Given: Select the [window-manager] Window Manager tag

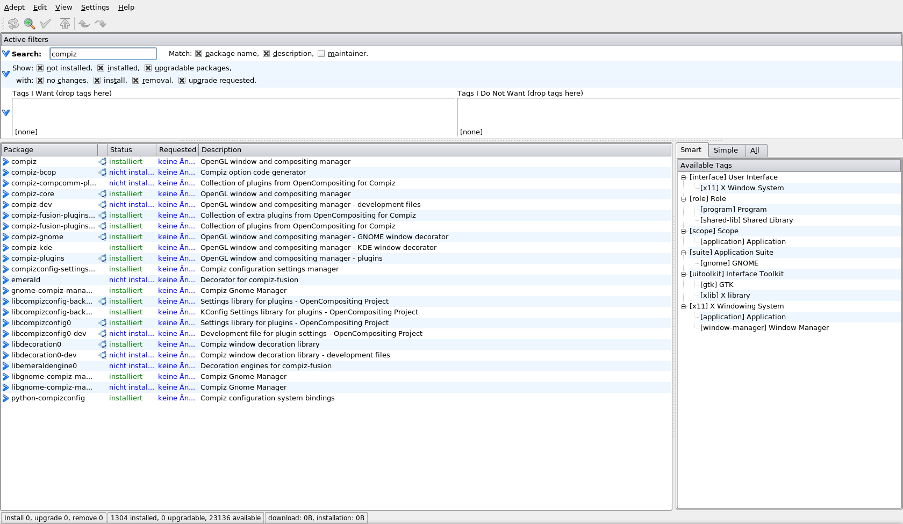Looking at the screenshot, I should [x=764, y=328].
